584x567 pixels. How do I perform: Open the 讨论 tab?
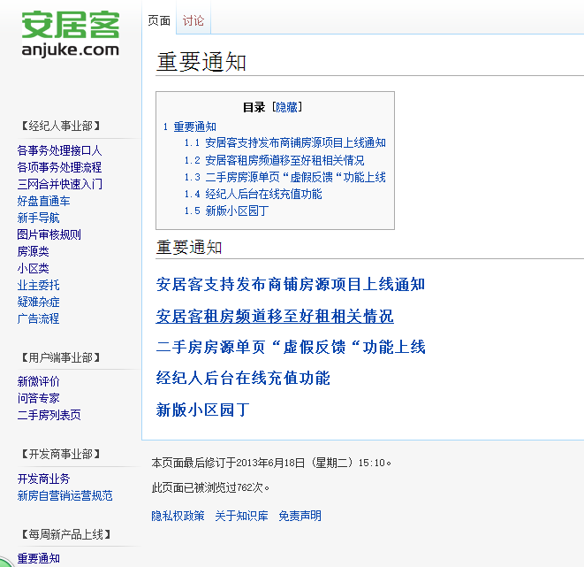(193, 20)
